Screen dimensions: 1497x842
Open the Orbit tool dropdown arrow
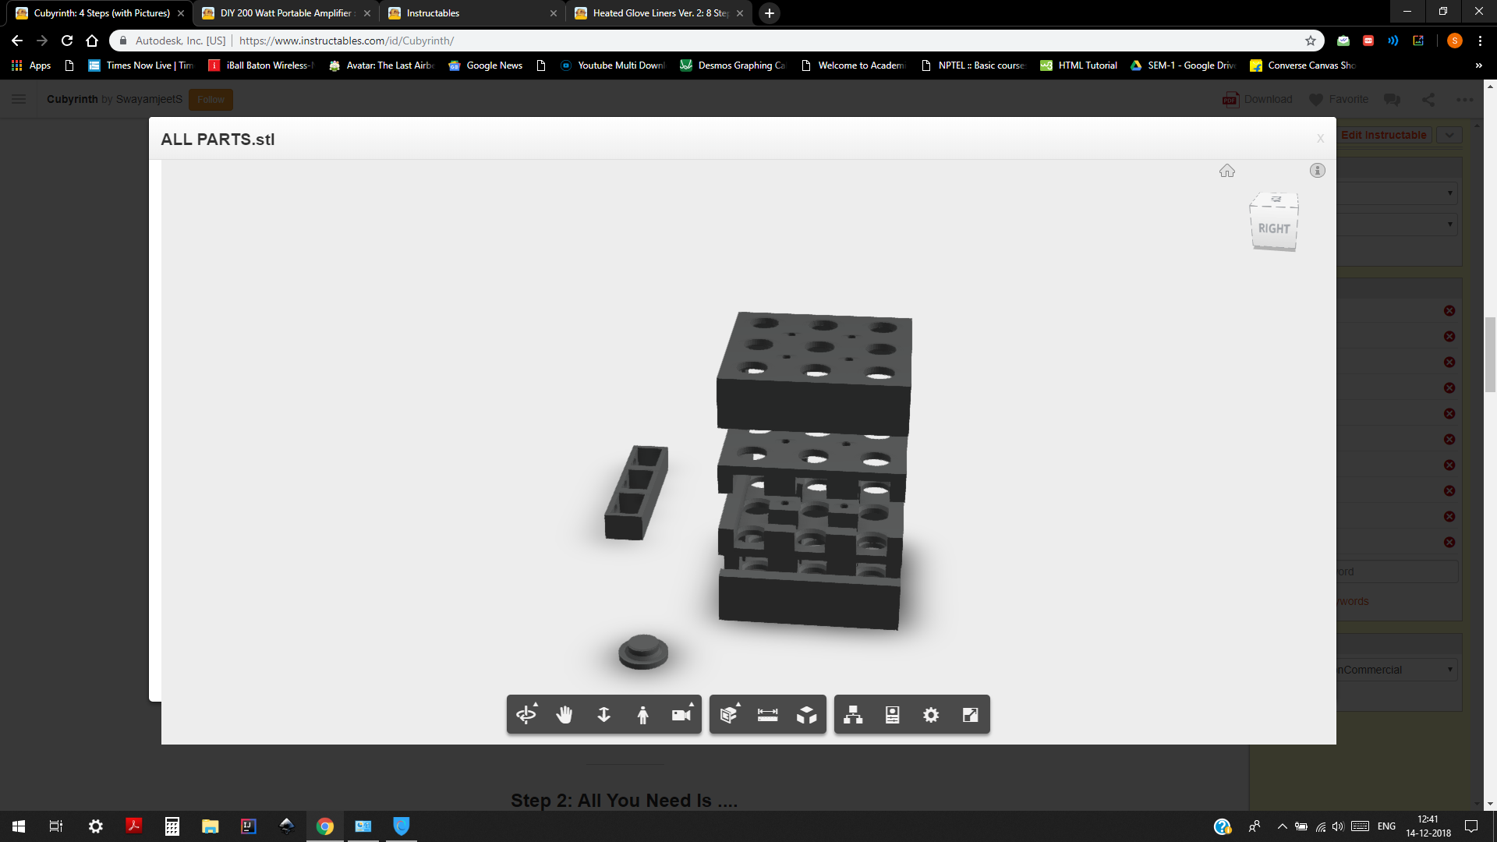click(x=536, y=704)
